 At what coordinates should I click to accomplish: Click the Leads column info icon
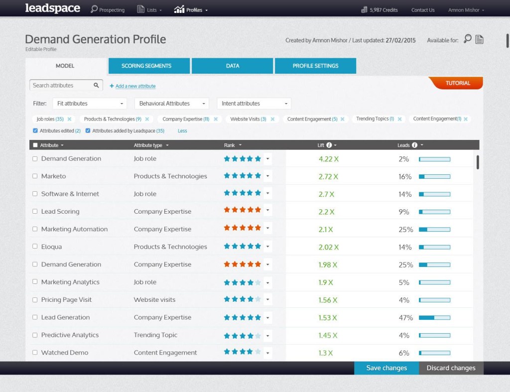pos(414,145)
